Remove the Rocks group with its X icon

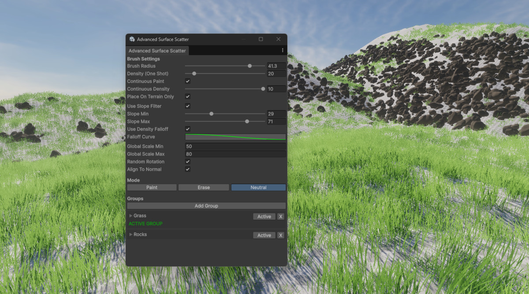(x=281, y=235)
